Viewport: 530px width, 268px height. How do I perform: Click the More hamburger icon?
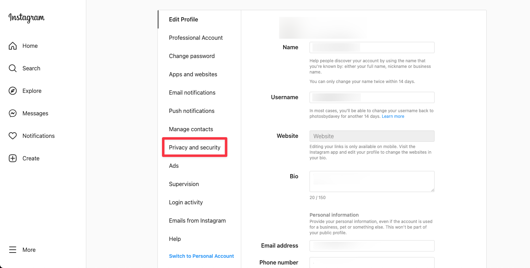[13, 250]
